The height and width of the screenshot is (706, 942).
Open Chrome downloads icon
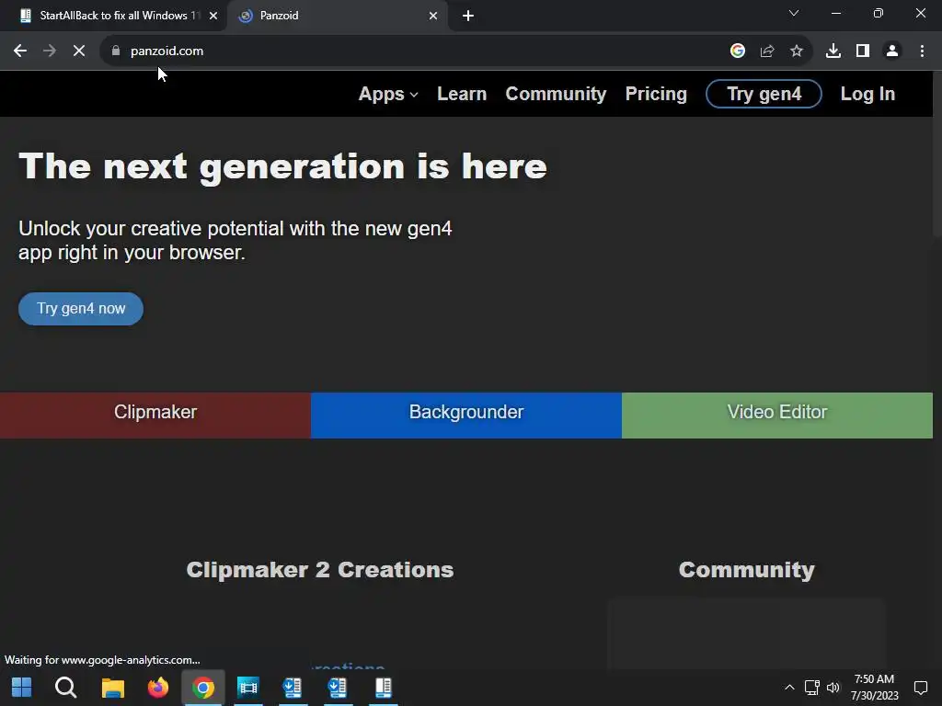[x=833, y=51]
